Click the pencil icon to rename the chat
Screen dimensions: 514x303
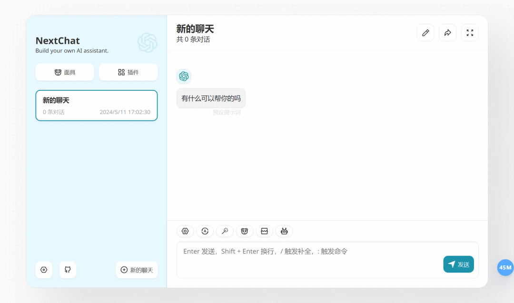coord(425,32)
